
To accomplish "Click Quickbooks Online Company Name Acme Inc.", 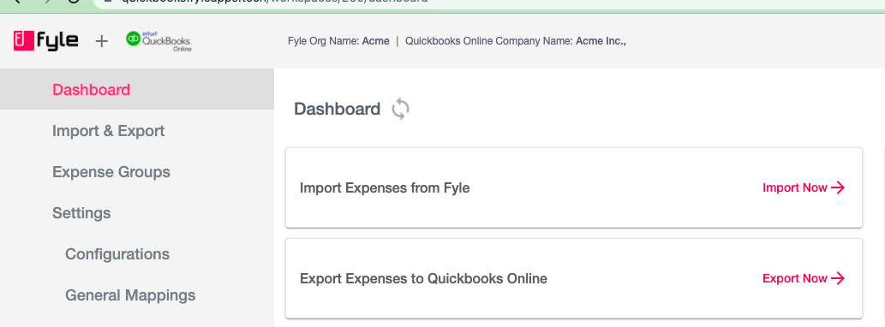I will tap(516, 41).
